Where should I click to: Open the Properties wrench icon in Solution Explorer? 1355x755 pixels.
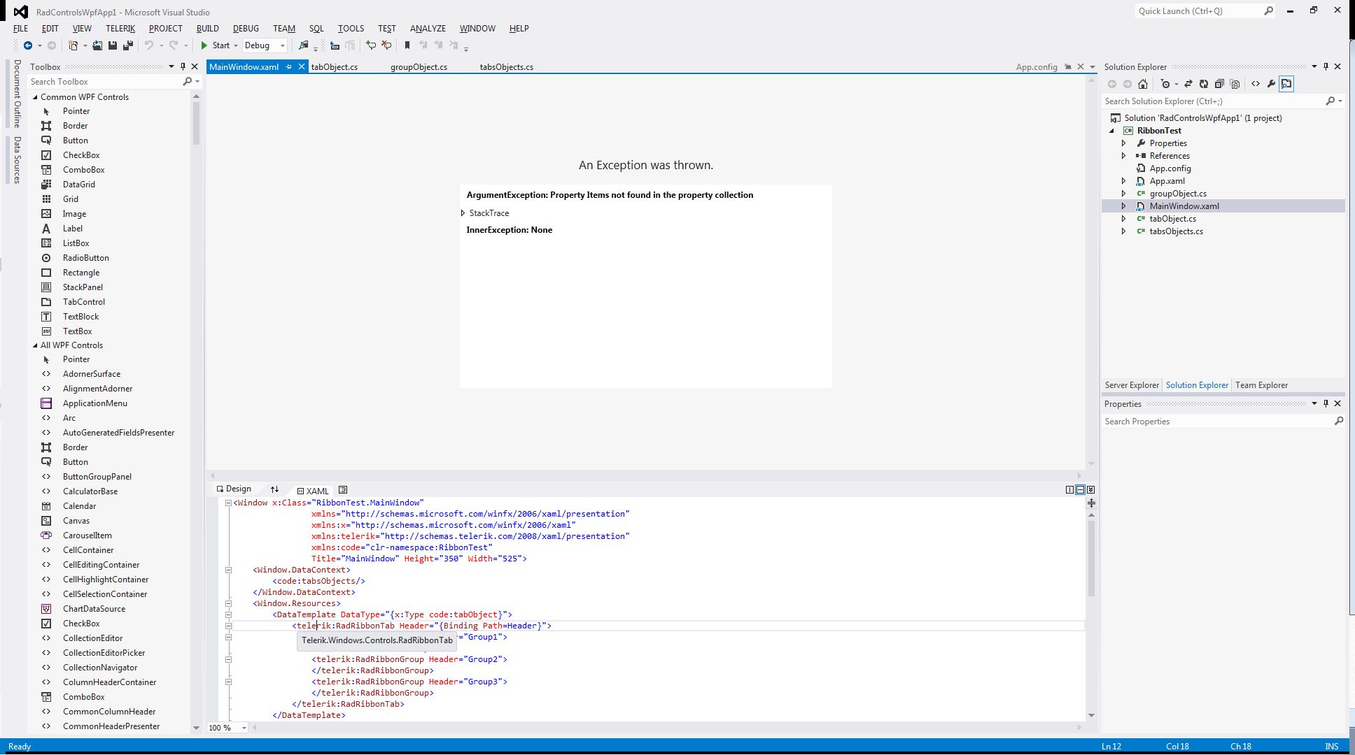(1271, 84)
